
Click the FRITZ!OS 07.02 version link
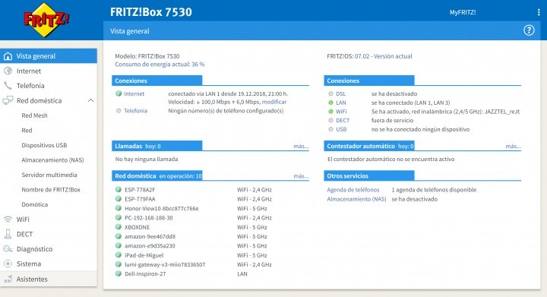pos(384,56)
